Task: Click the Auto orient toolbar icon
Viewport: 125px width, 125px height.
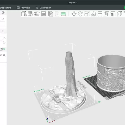Action: 37,14
